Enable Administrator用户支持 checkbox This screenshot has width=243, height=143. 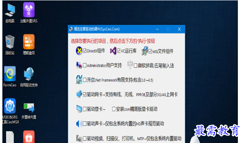(x=85, y=65)
